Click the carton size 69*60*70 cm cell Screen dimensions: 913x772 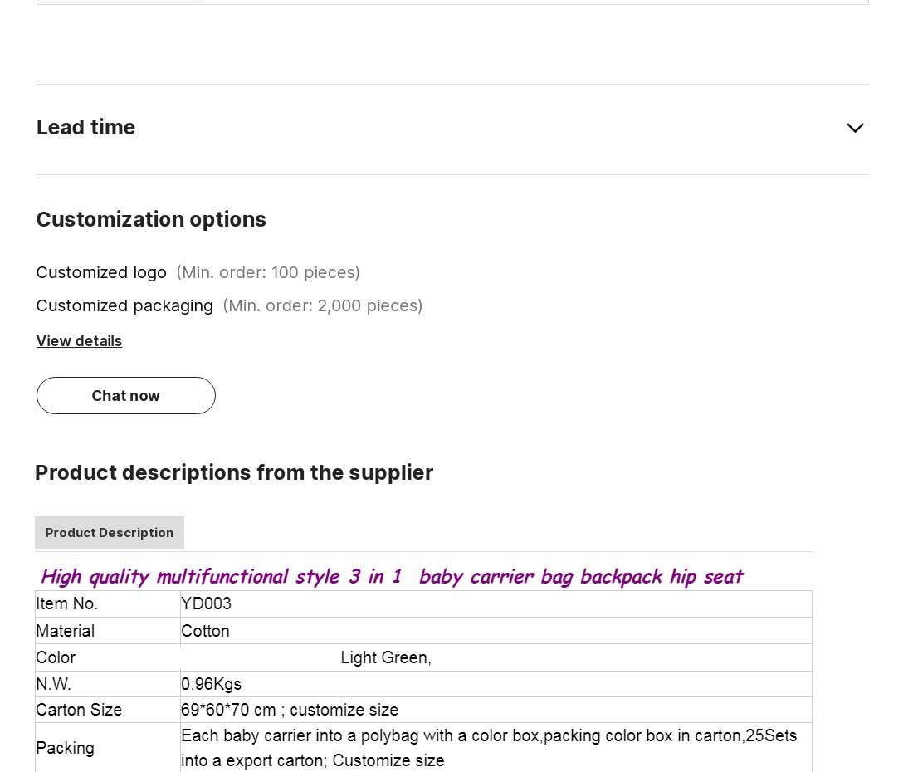[496, 710]
